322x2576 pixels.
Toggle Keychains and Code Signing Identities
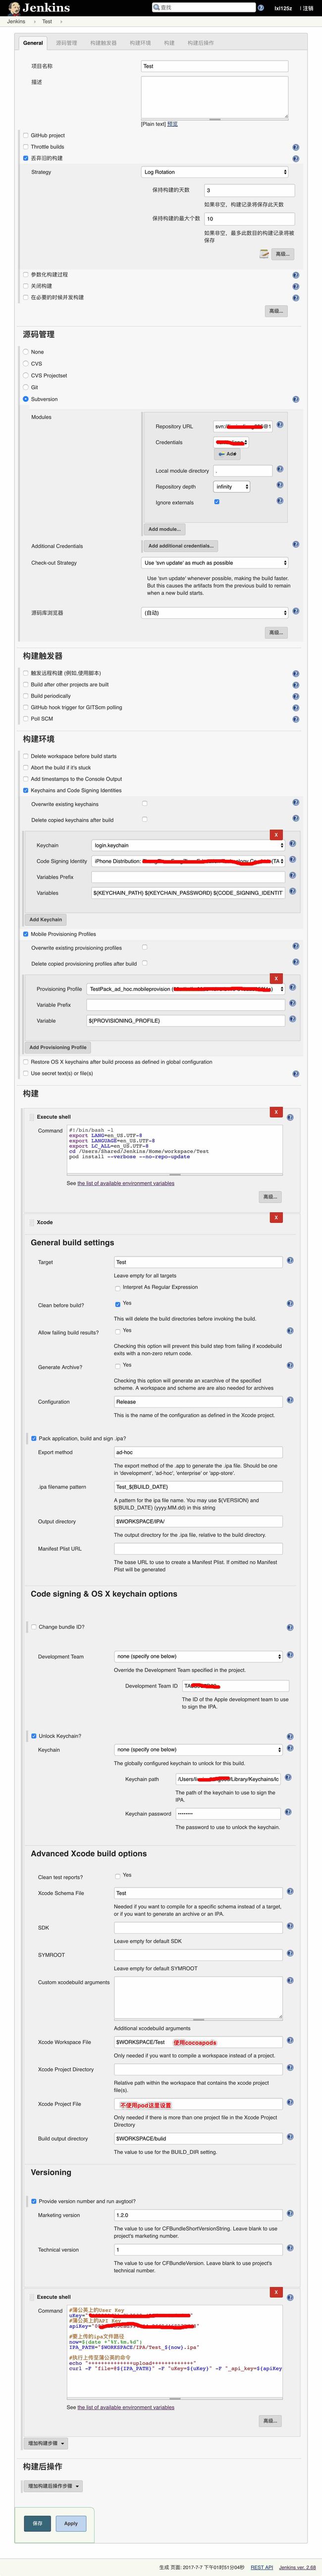point(26,790)
